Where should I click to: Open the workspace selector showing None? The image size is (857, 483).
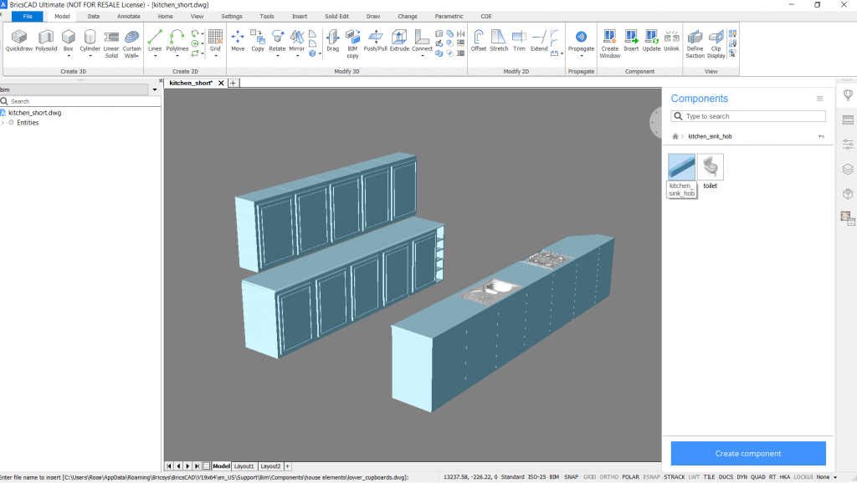click(824, 476)
